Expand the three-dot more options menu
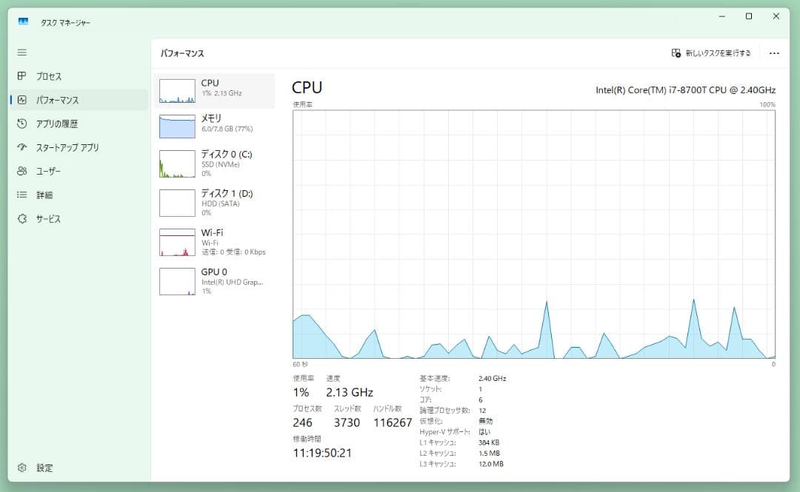The width and height of the screenshot is (800, 492). tap(774, 53)
